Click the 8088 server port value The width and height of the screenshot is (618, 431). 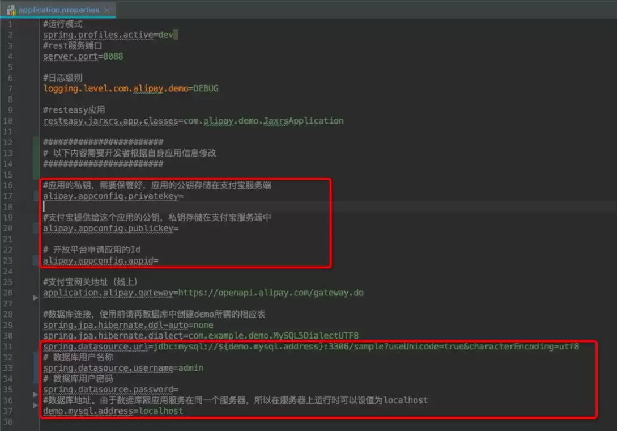113,57
